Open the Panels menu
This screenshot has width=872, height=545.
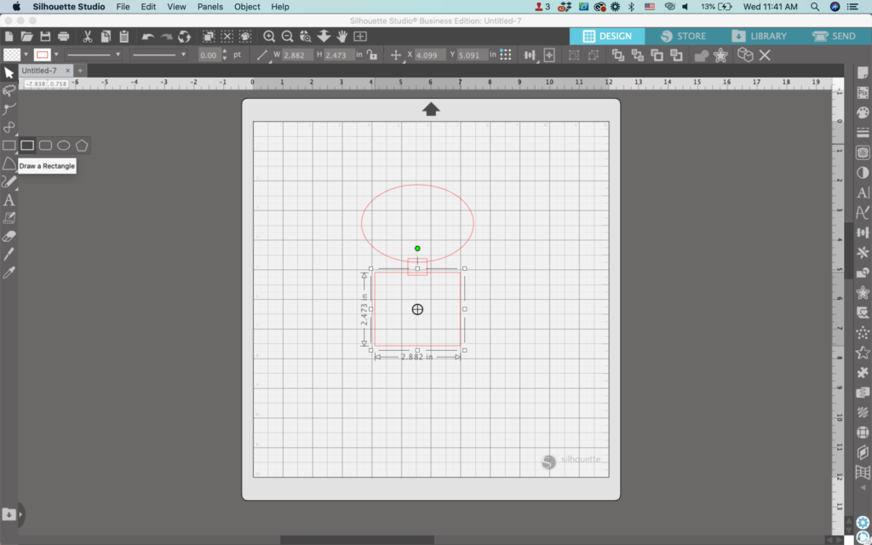[x=210, y=7]
